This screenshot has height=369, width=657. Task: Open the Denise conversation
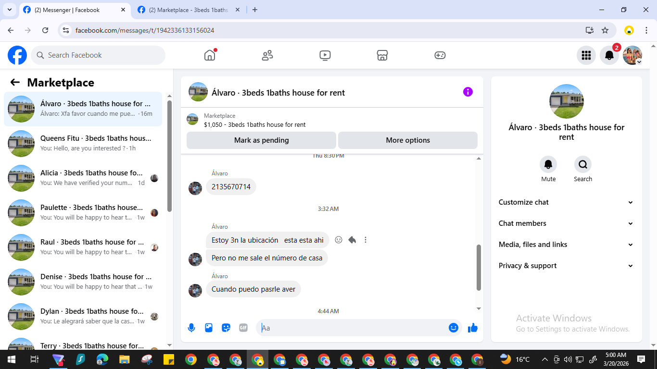83,282
